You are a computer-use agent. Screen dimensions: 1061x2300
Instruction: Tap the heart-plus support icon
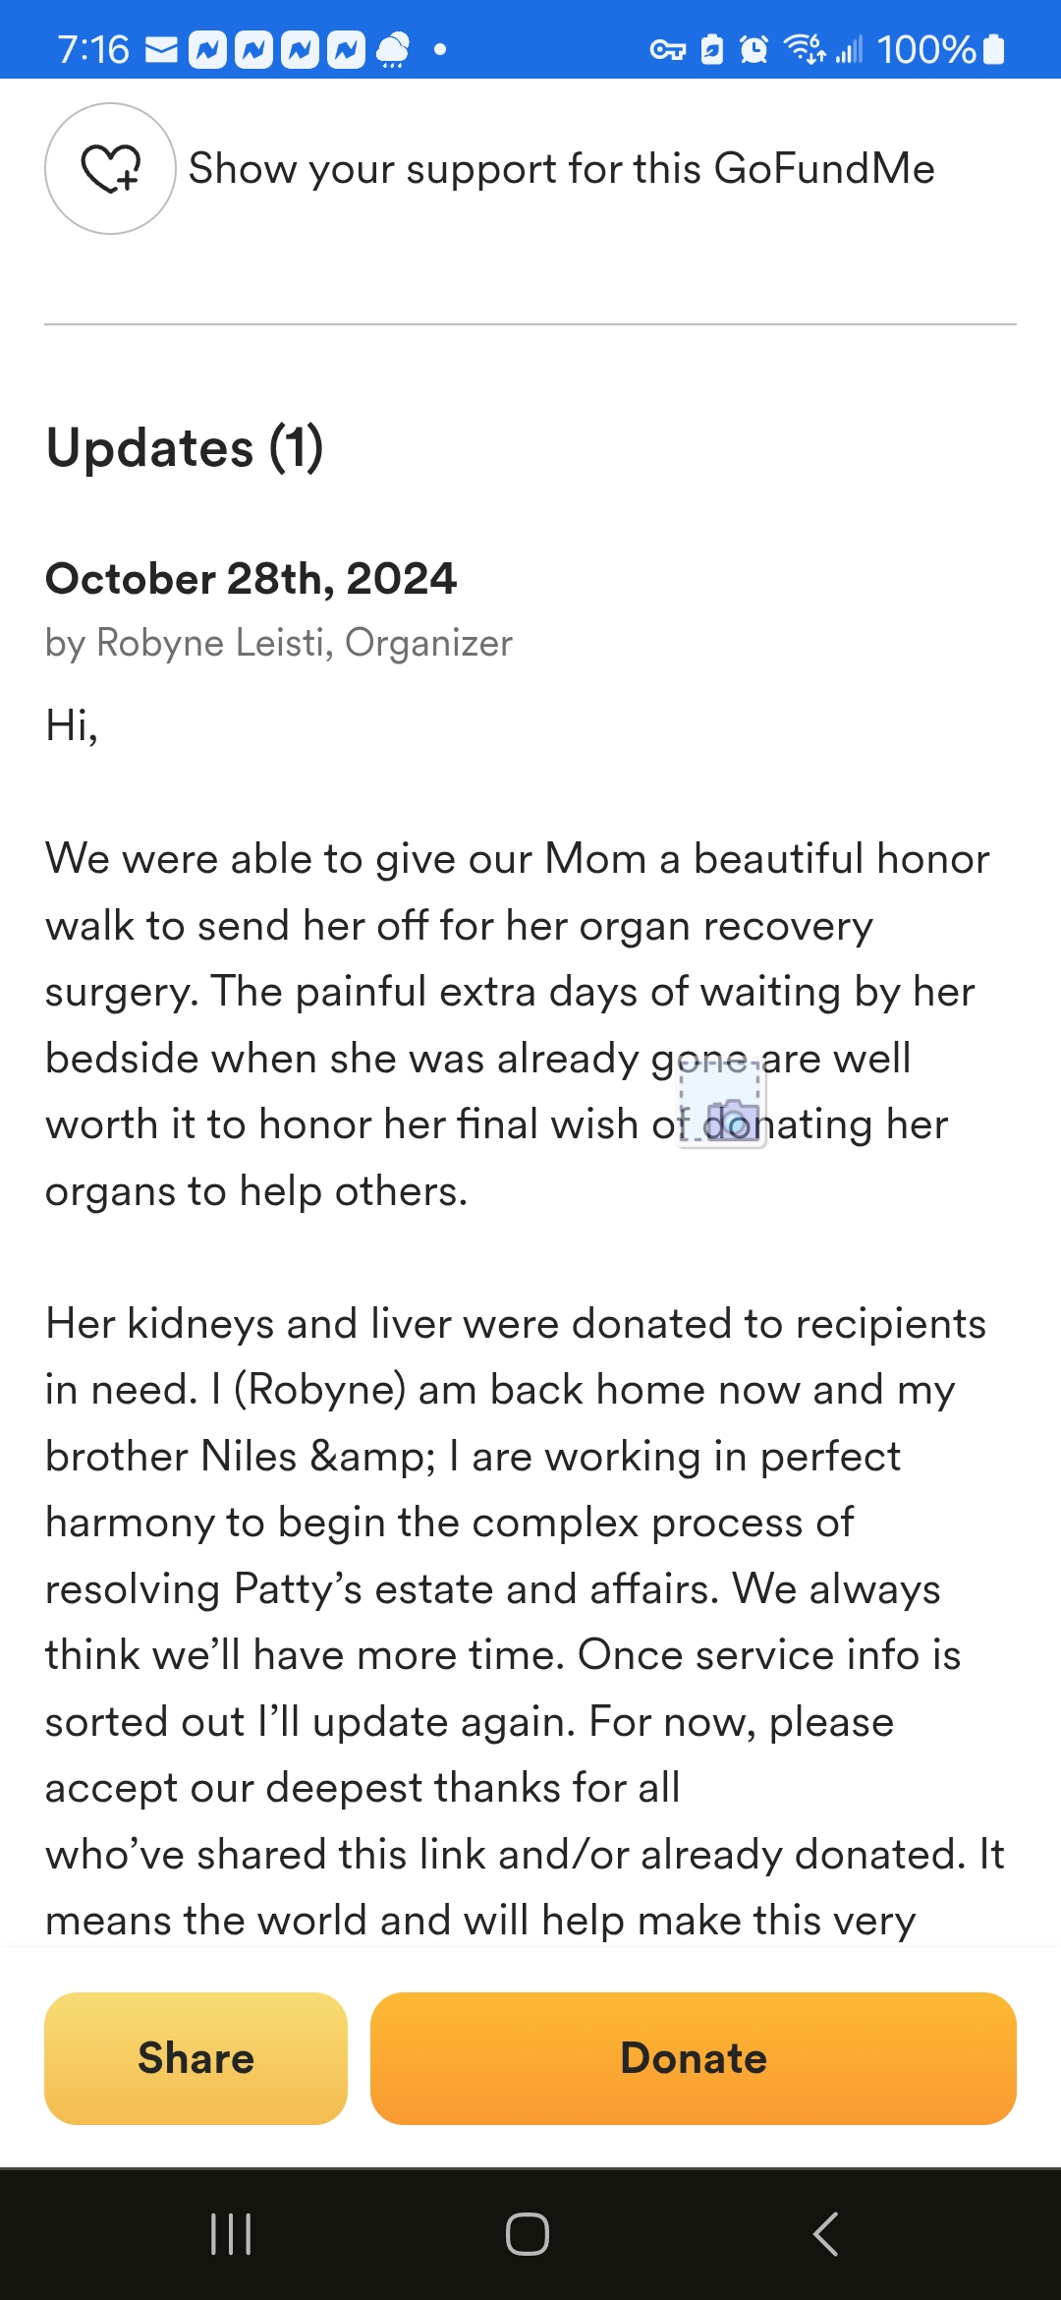coord(110,168)
